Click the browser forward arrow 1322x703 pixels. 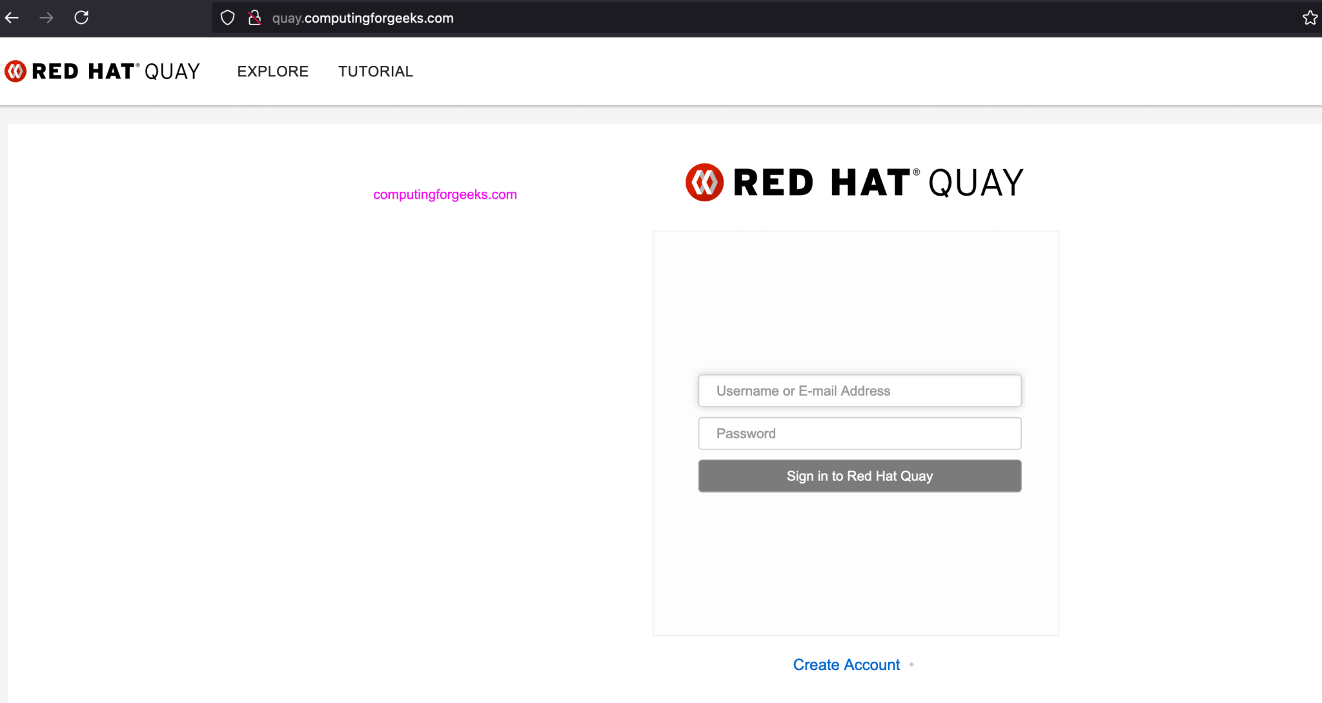coord(46,17)
